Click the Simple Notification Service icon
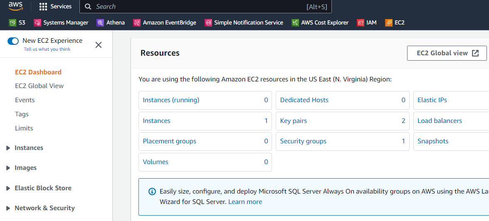Image resolution: width=489 pixels, height=221 pixels. click(x=208, y=22)
